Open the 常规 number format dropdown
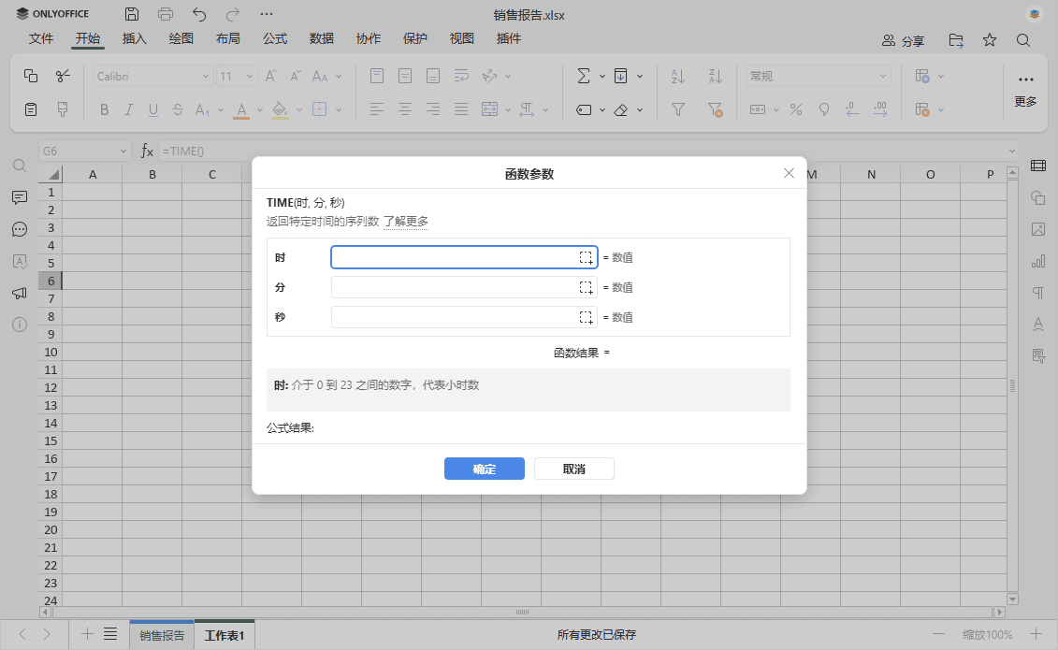Image resolution: width=1058 pixels, height=650 pixels. [x=882, y=77]
